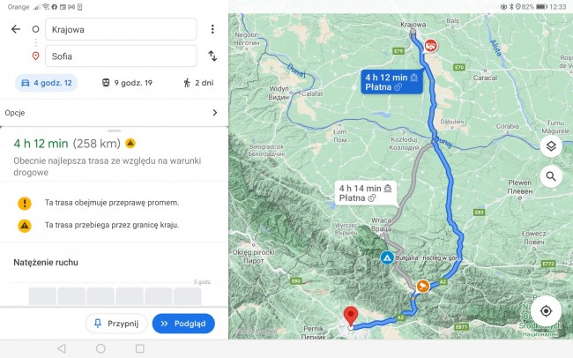
Task: Tap the blue campsite marker in Bulgaria
Action: pos(387,257)
